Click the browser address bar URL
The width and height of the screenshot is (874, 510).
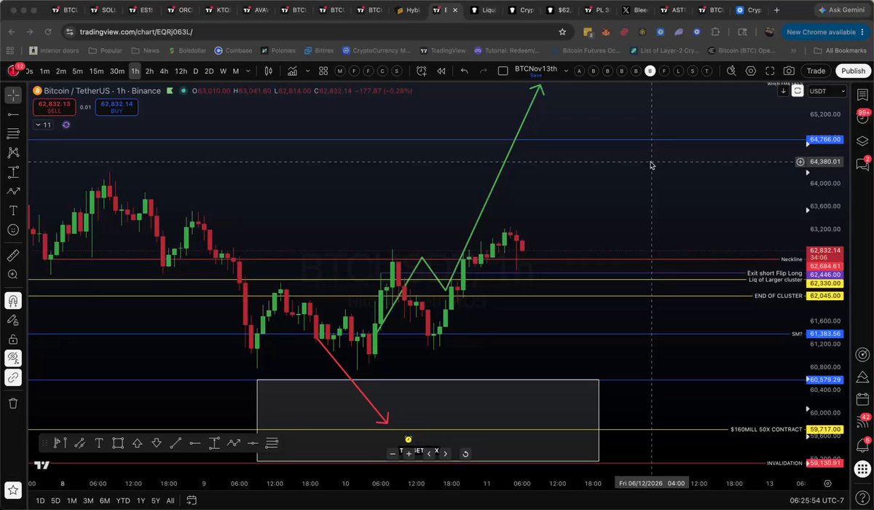pos(135,32)
